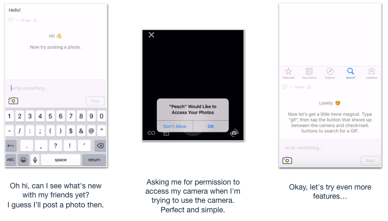Screen dimensions: 388x221
Task: Tap the Hello! post text
Action: 14,10
